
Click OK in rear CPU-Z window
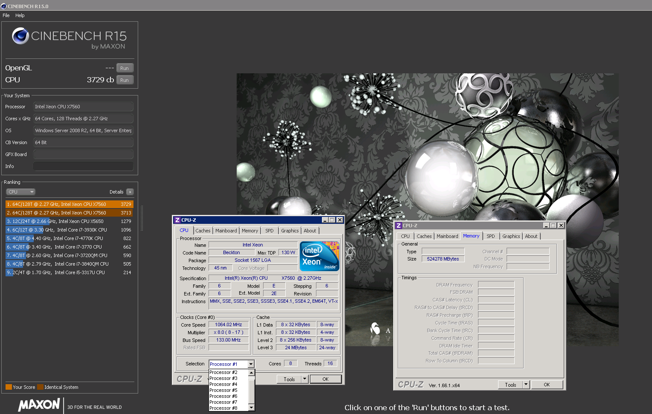tap(547, 385)
